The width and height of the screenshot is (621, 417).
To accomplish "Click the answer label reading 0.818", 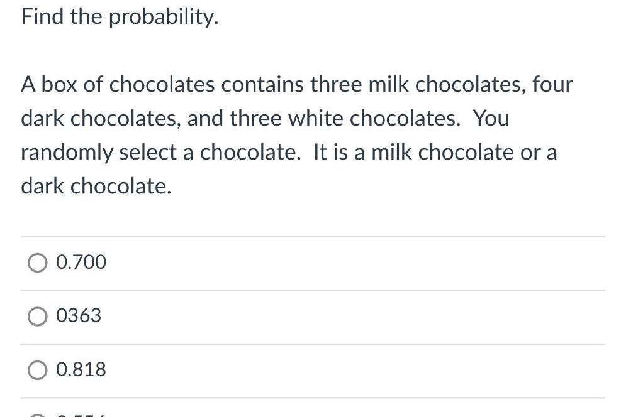I will click(81, 370).
